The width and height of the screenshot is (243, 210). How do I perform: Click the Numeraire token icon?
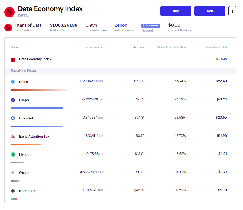13,191
